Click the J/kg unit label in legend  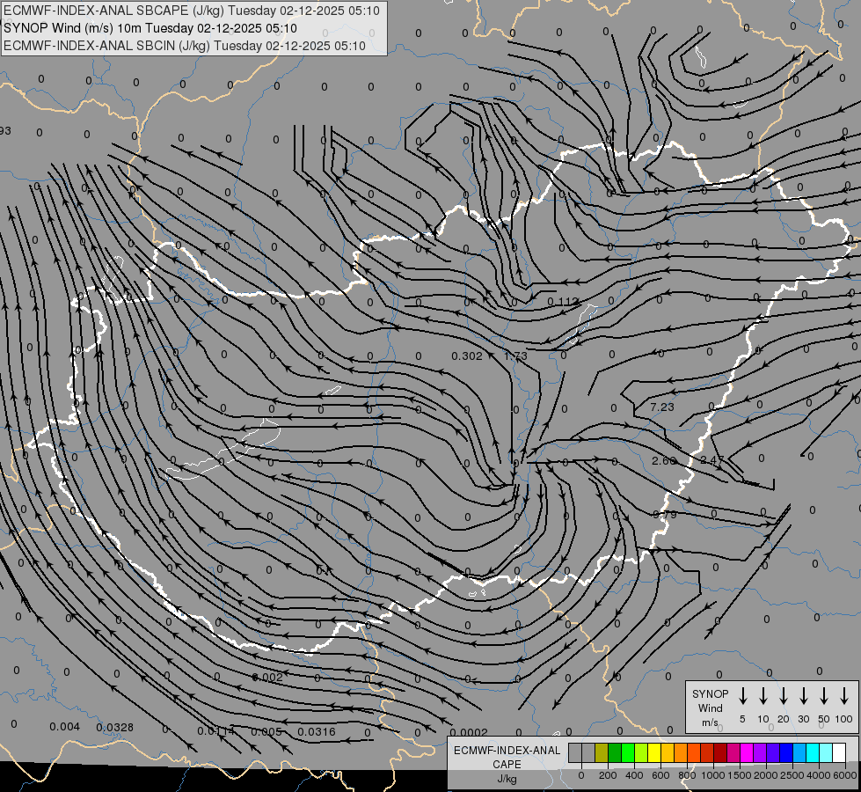point(507,779)
